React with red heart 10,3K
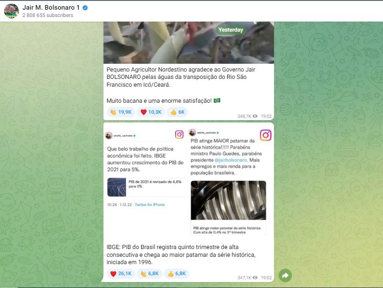 coord(151,112)
